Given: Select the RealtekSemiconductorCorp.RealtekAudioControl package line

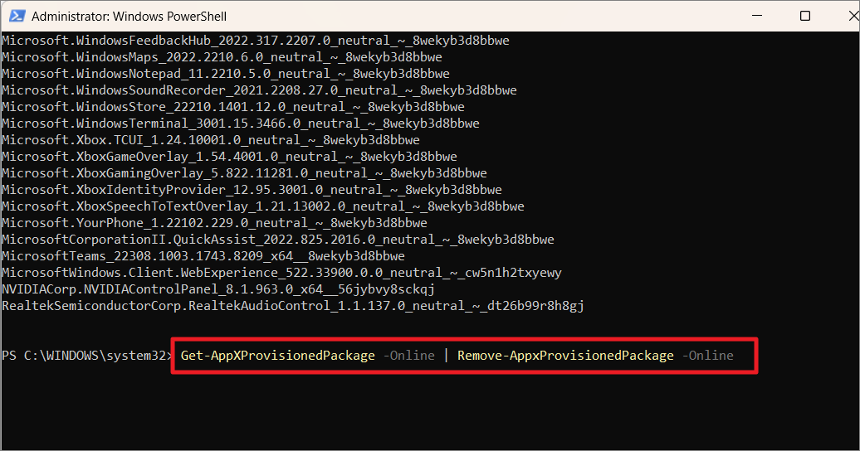Looking at the screenshot, I should coord(293,306).
